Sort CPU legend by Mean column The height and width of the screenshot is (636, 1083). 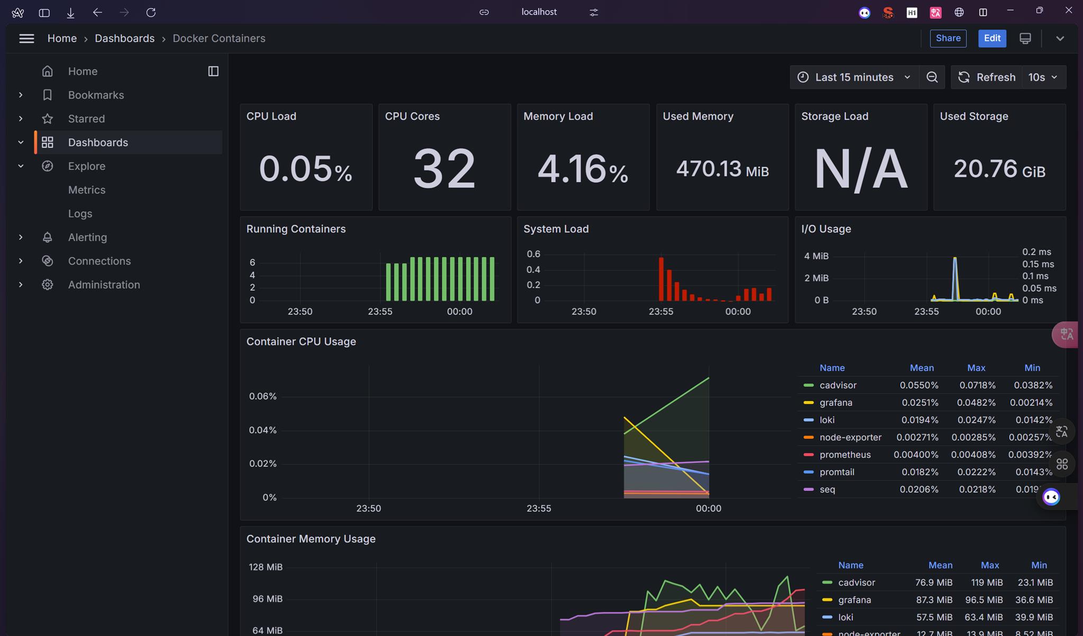click(922, 368)
